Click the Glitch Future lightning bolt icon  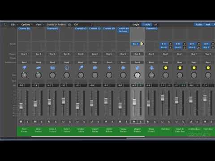tap(109, 68)
